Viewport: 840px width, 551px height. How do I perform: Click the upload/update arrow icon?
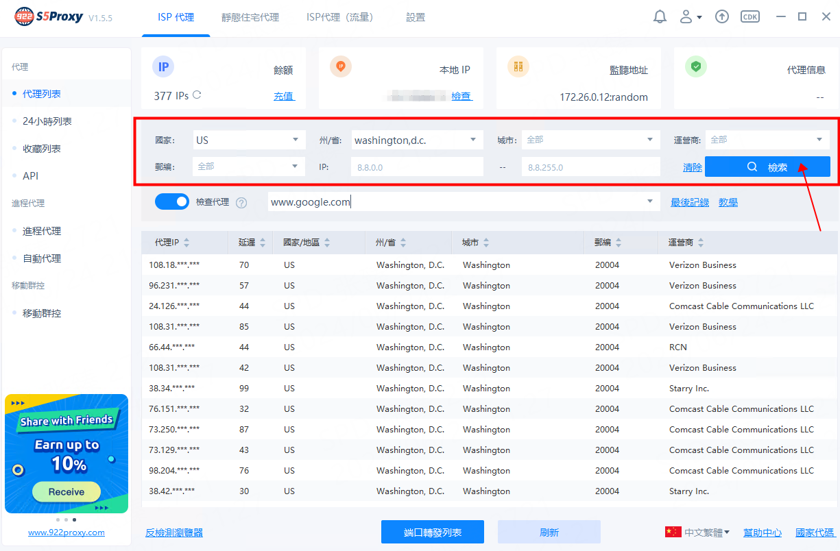point(721,17)
